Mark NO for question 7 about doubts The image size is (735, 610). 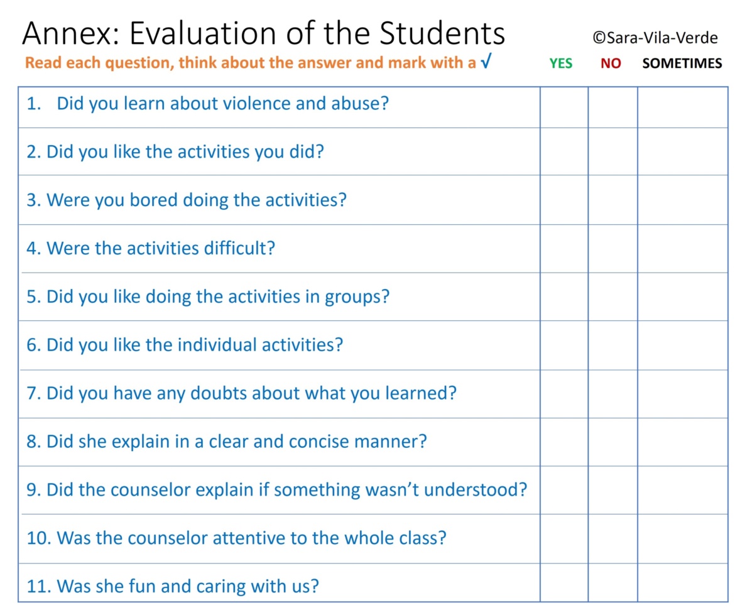pyautogui.click(x=612, y=393)
